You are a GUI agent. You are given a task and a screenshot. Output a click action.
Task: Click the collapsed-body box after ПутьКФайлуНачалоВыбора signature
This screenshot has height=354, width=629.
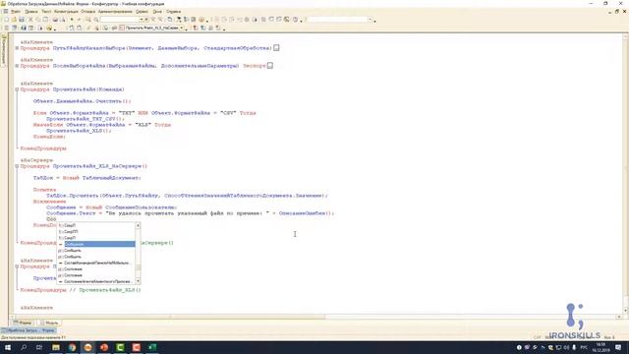coord(276,48)
